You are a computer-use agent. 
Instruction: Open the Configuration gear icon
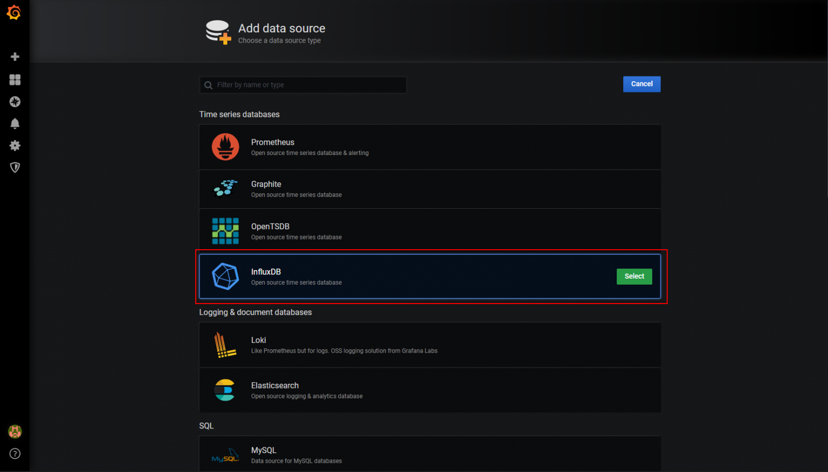(x=15, y=145)
